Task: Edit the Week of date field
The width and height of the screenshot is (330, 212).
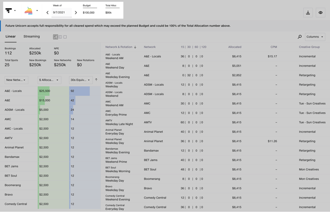Action: click(x=61, y=12)
